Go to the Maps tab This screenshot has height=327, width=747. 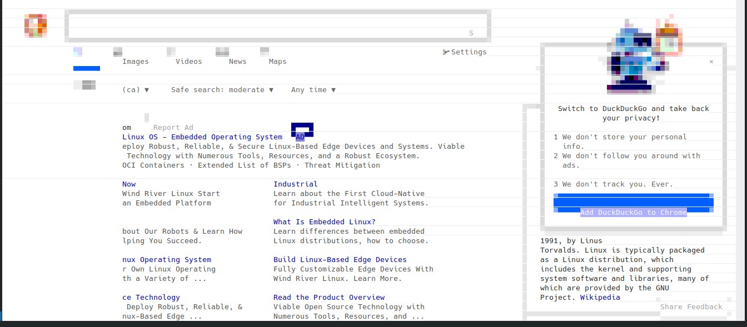[x=277, y=62]
